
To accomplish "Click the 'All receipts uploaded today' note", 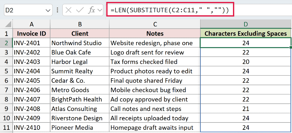I will pyautogui.click(x=155, y=118).
